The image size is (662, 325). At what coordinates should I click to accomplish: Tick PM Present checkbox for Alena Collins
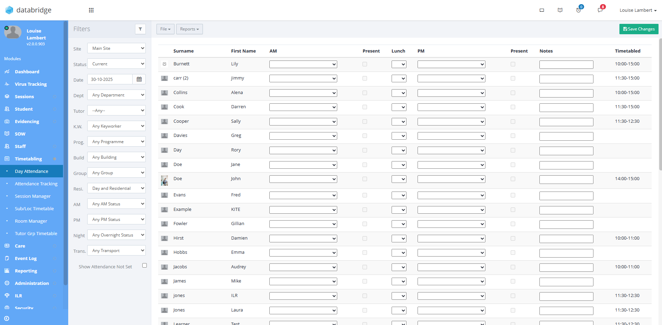[513, 93]
